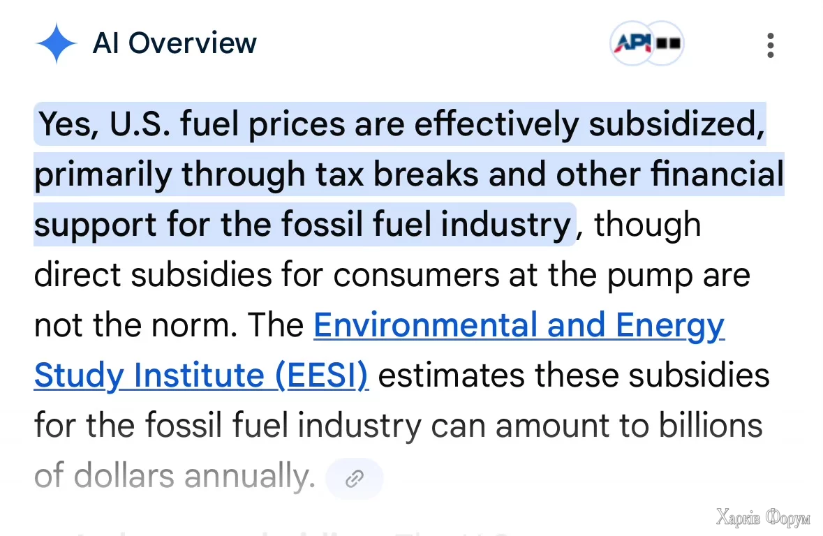Open the 'Environmental and Energy' link text
Image resolution: width=823 pixels, height=536 pixels.
[519, 326]
